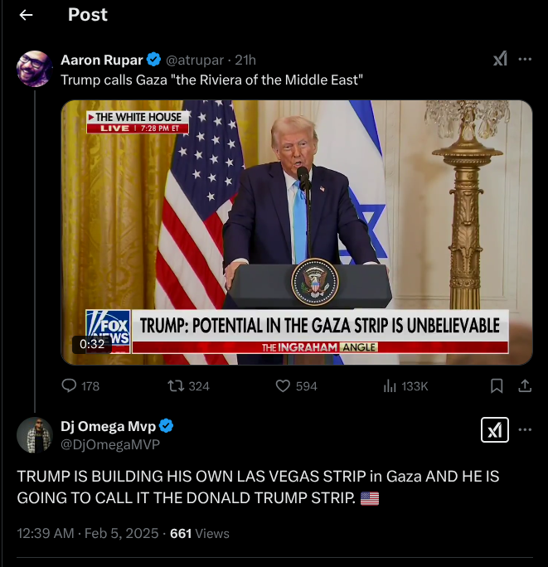Open more options on Dj Omega's post
The width and height of the screenshot is (548, 567).
[525, 429]
